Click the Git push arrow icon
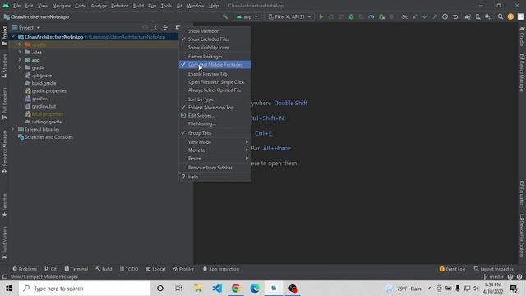 435,16
